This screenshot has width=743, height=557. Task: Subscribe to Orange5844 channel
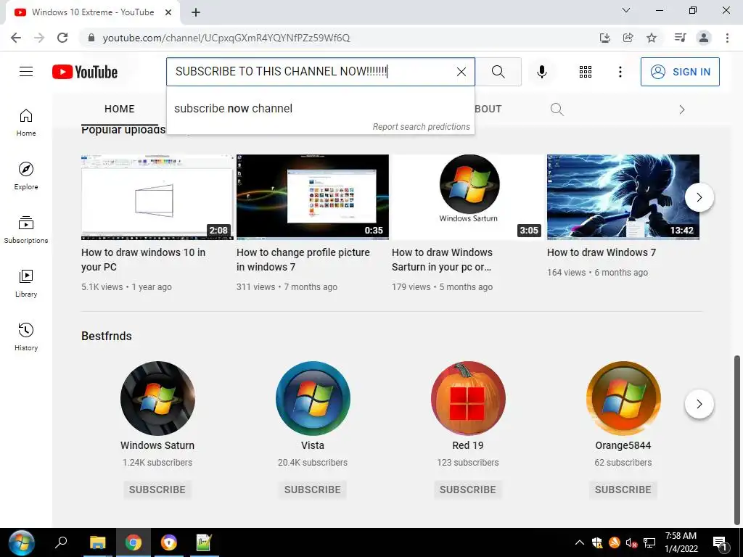click(x=623, y=490)
